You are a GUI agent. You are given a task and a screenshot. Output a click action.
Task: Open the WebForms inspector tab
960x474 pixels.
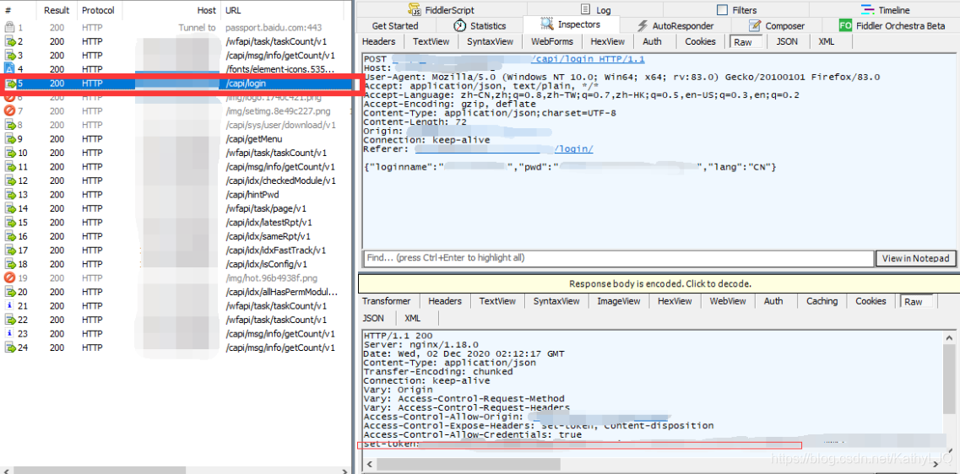coord(551,41)
